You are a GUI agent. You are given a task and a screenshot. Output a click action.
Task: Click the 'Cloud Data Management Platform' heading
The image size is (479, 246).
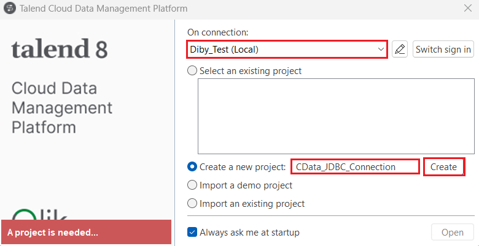pos(61,108)
